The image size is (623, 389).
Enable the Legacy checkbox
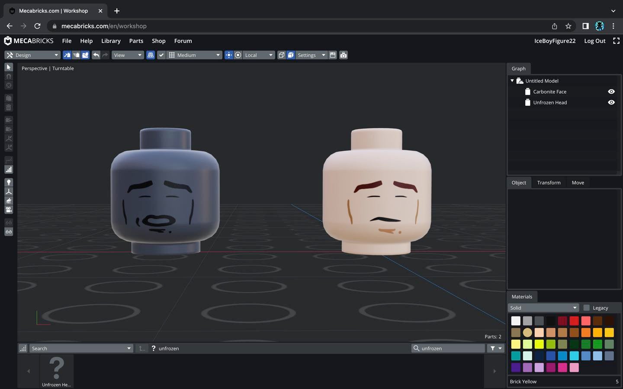587,308
